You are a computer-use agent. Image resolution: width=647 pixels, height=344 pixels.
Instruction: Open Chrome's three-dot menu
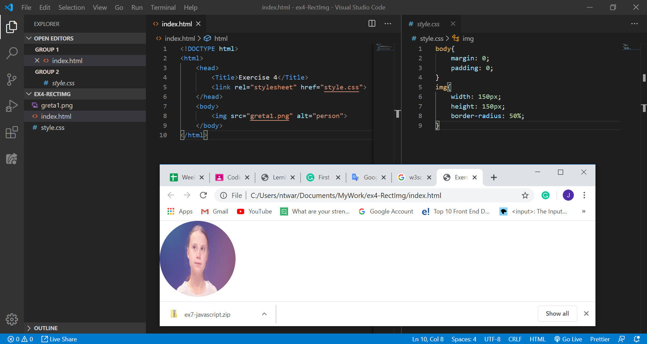(584, 195)
